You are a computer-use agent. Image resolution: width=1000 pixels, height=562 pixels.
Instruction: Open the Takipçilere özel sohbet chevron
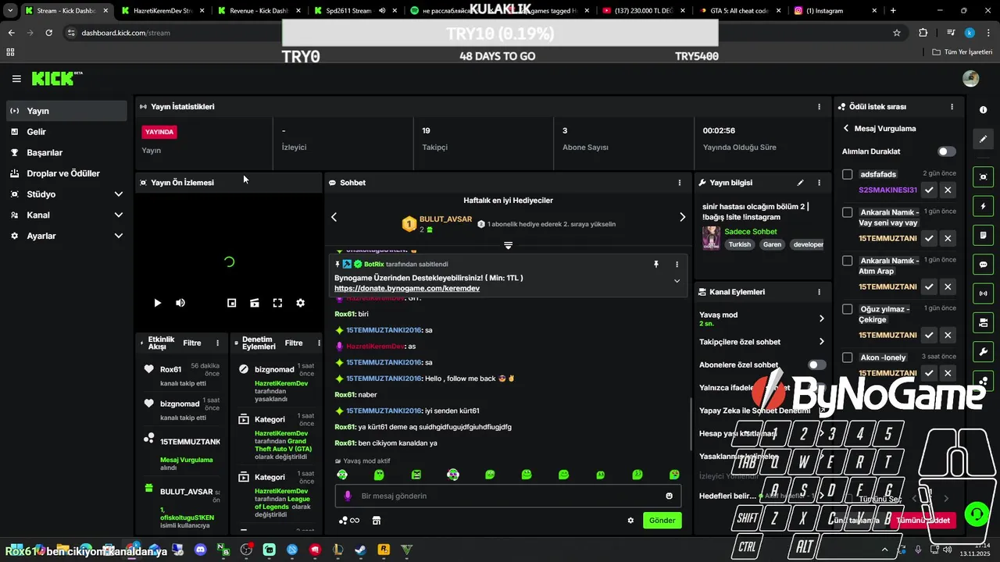pyautogui.click(x=821, y=341)
